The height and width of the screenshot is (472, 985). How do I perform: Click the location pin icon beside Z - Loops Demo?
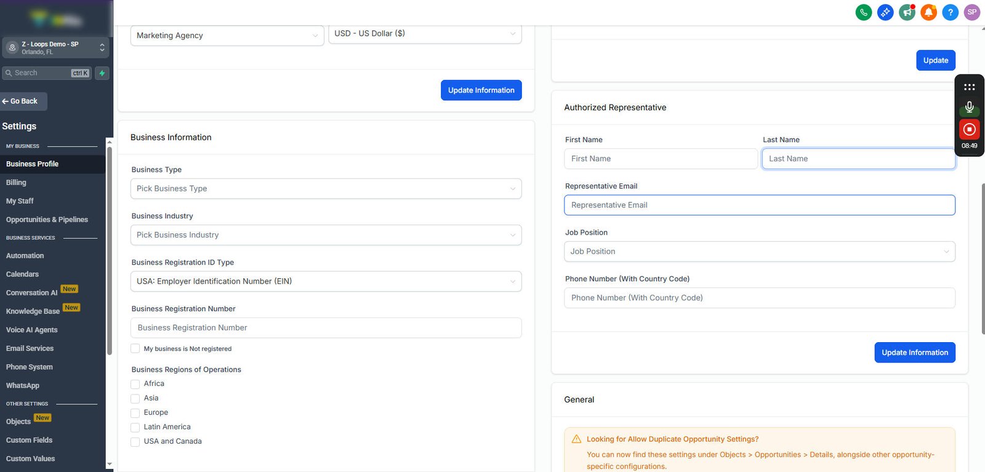[x=12, y=47]
